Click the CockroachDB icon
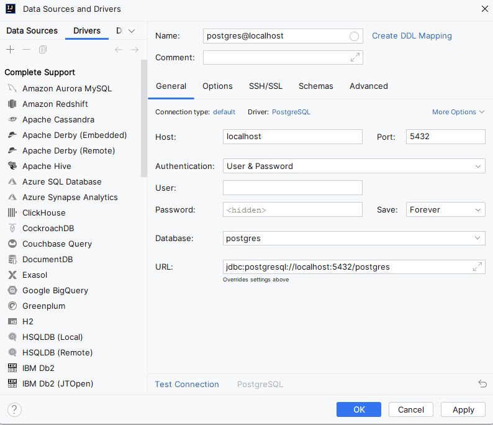 pos(12,229)
